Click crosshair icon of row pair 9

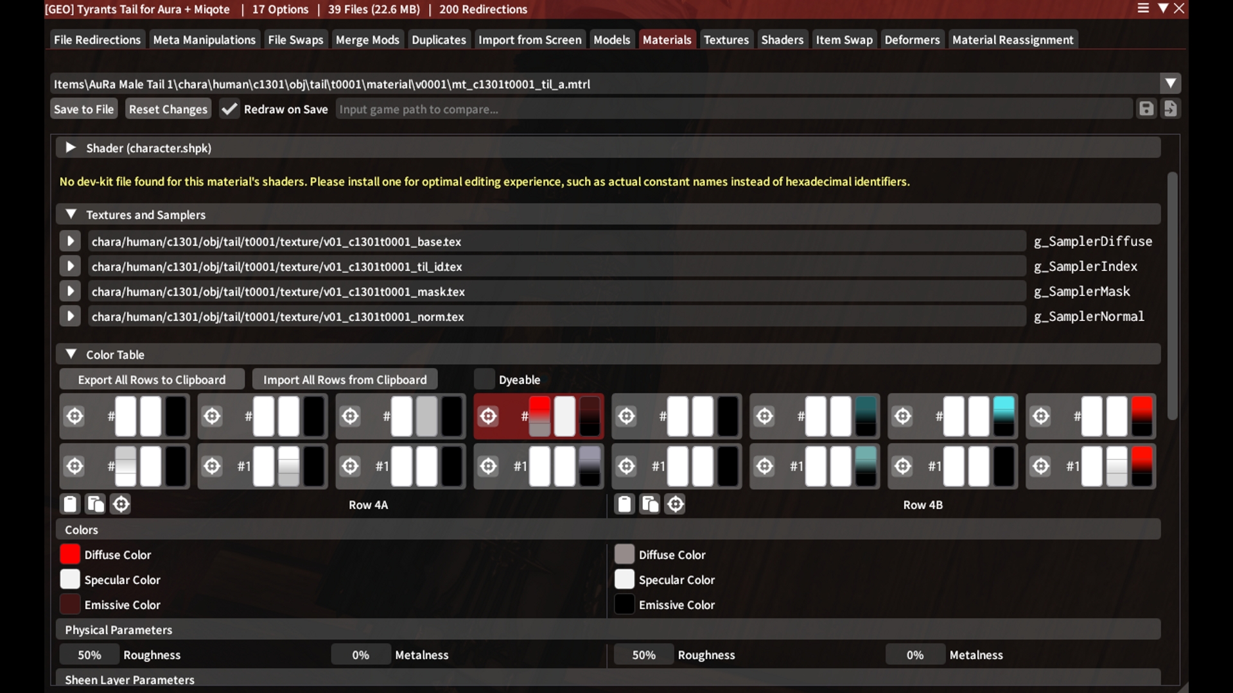(74, 466)
